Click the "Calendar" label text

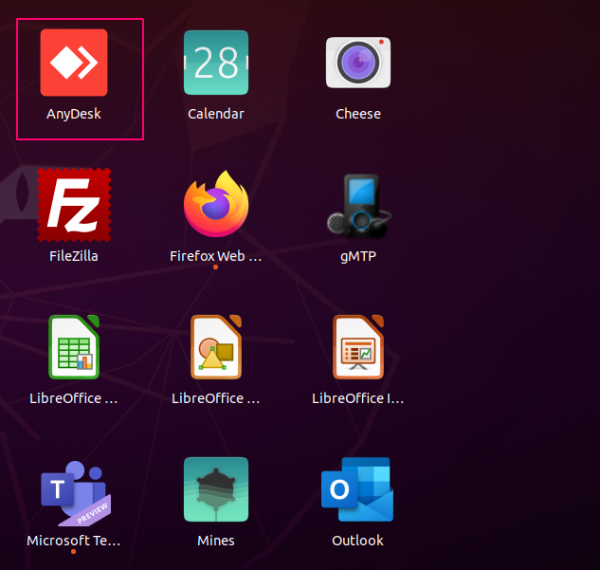pyautogui.click(x=216, y=114)
